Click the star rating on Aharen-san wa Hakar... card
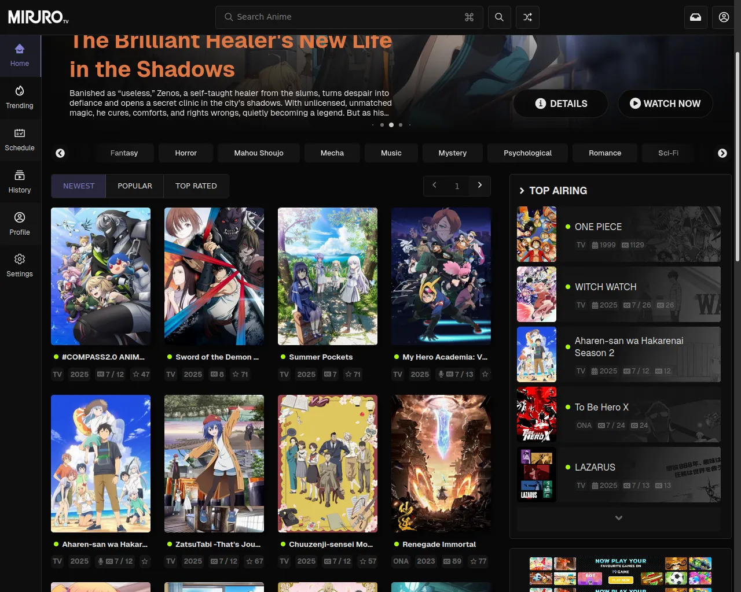 (145, 561)
